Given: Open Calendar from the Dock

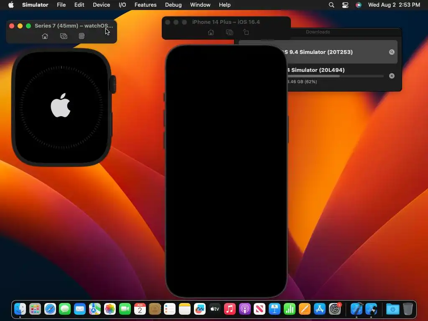Looking at the screenshot, I should pos(140,309).
